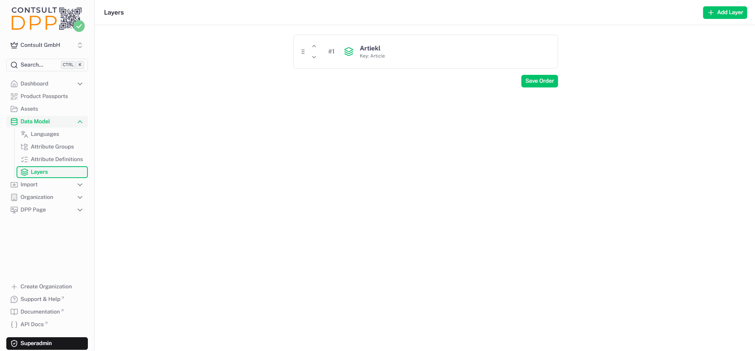
Task: Click the DPP Page presentation icon
Action: click(14, 210)
